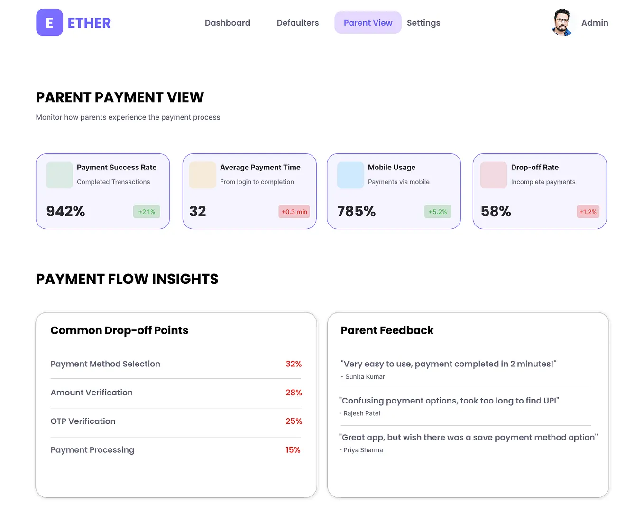Select the OTP Verification drop-off row
644x515 pixels.
(176, 421)
